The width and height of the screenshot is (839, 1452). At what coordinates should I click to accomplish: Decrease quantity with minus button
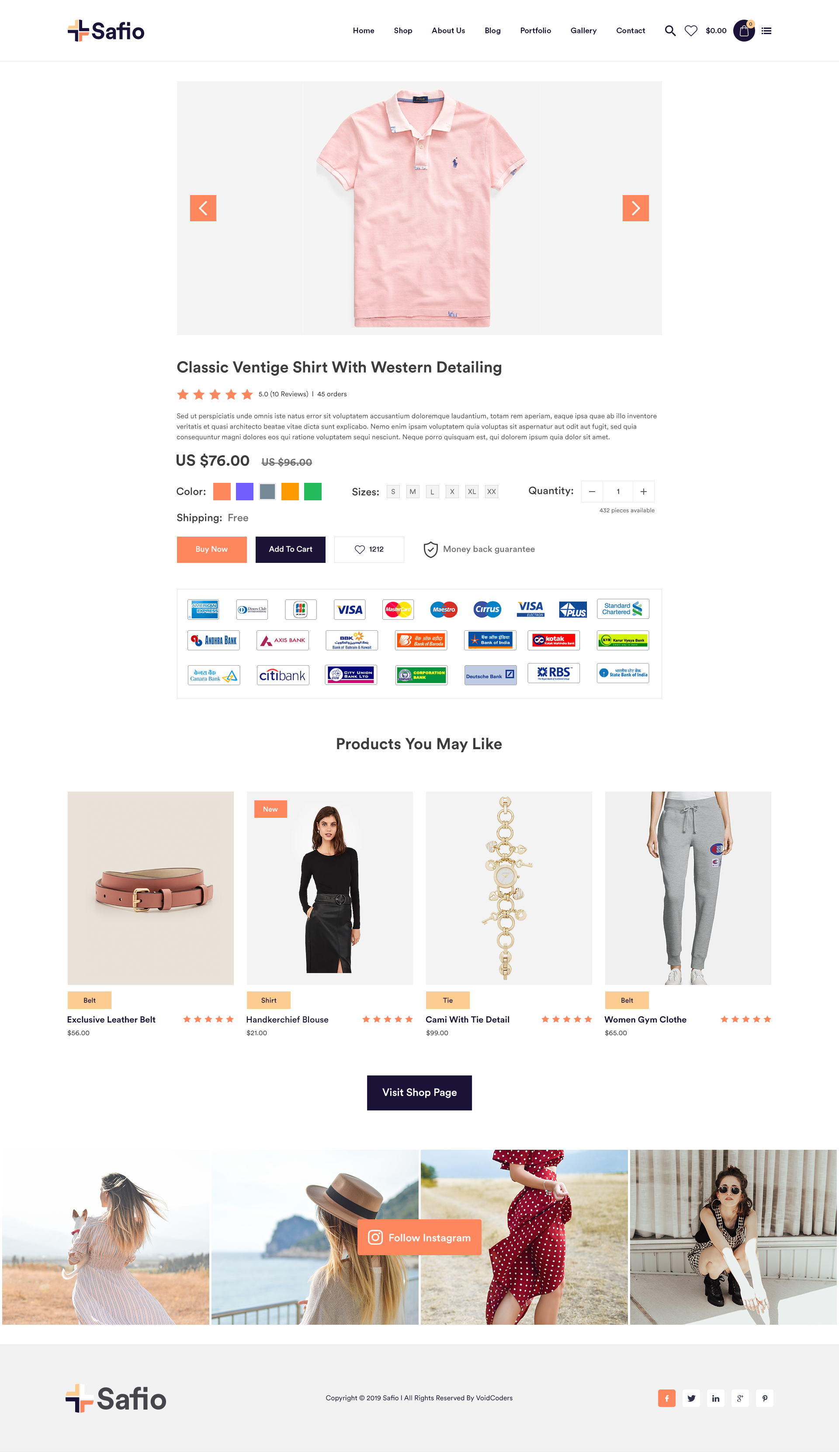pyautogui.click(x=591, y=492)
